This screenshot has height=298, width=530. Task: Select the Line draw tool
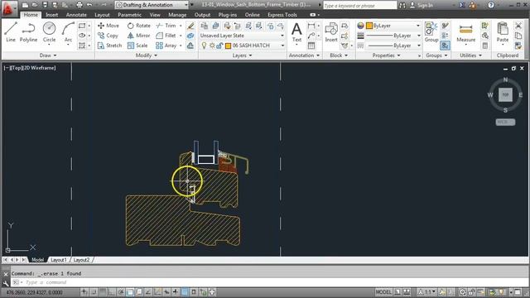(11, 32)
